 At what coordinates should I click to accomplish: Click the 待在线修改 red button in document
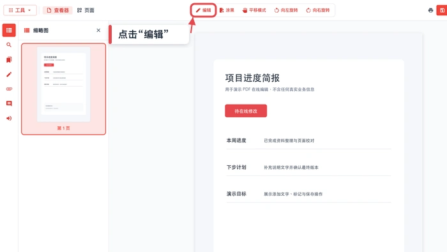click(x=246, y=111)
